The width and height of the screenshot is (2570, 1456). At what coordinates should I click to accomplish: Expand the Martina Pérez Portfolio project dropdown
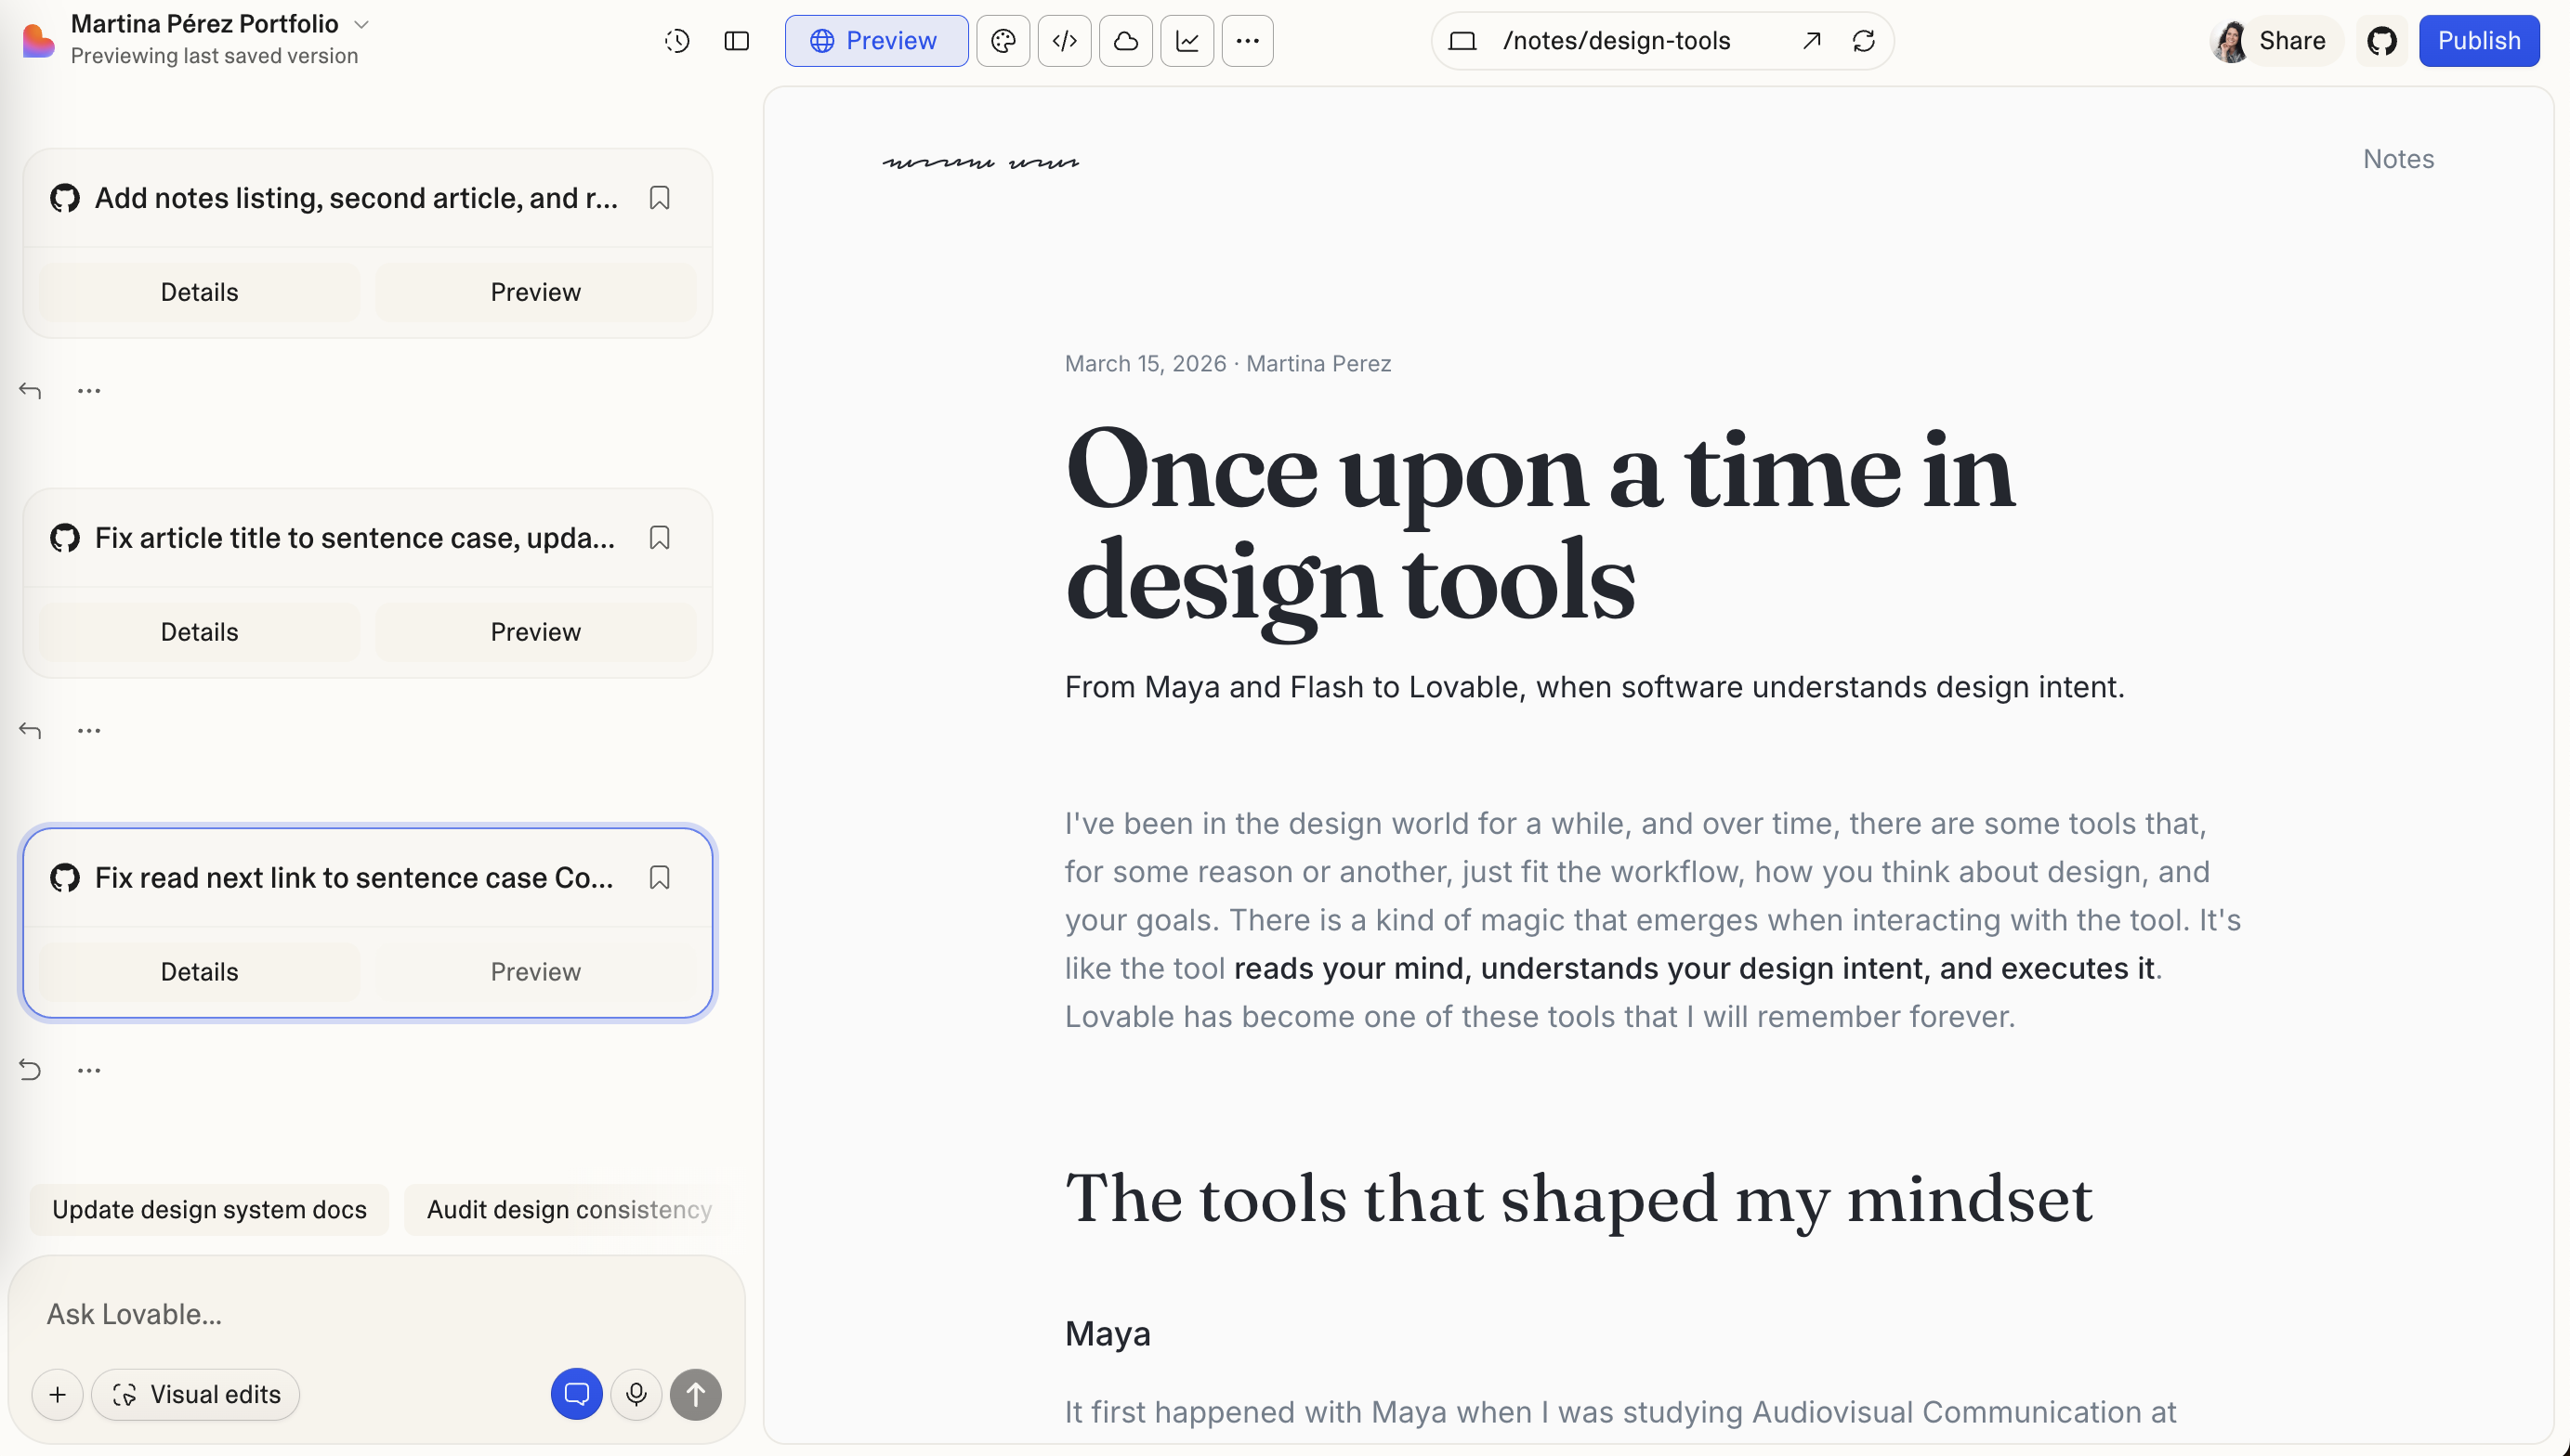tap(362, 24)
